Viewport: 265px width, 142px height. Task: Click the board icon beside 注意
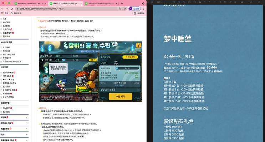click(1, 19)
